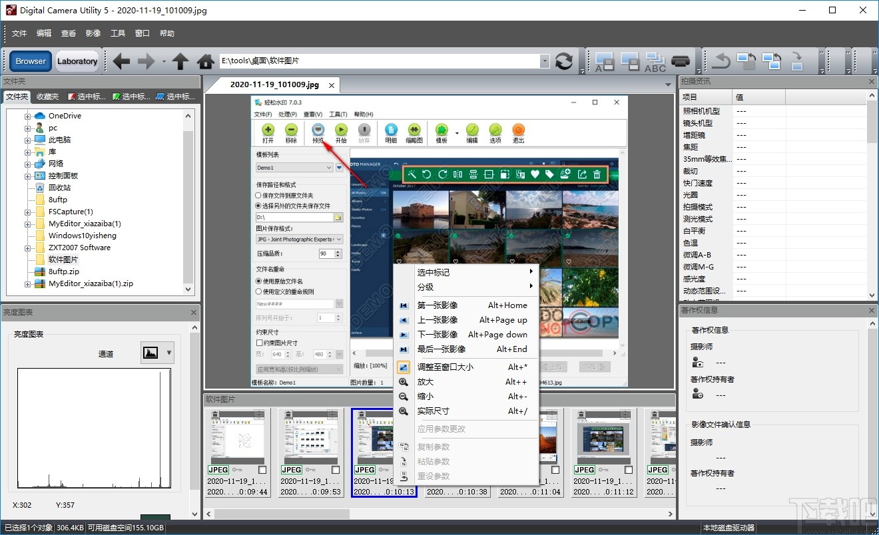Screen dimensions: 879x535
Task: Click fit-to-window icon in context menu
Action: tap(404, 367)
